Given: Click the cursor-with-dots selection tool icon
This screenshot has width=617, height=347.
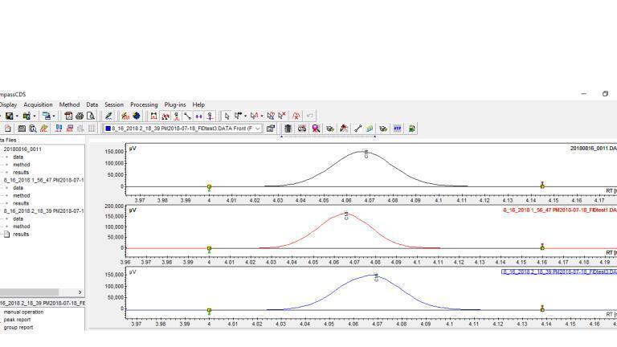Looking at the screenshot, I should (x=238, y=116).
